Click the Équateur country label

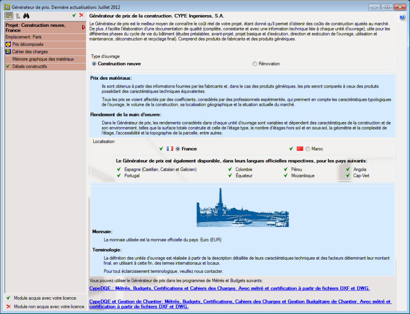pos(244,176)
